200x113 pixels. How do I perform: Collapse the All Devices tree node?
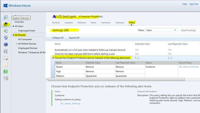pyautogui.click(x=13, y=35)
